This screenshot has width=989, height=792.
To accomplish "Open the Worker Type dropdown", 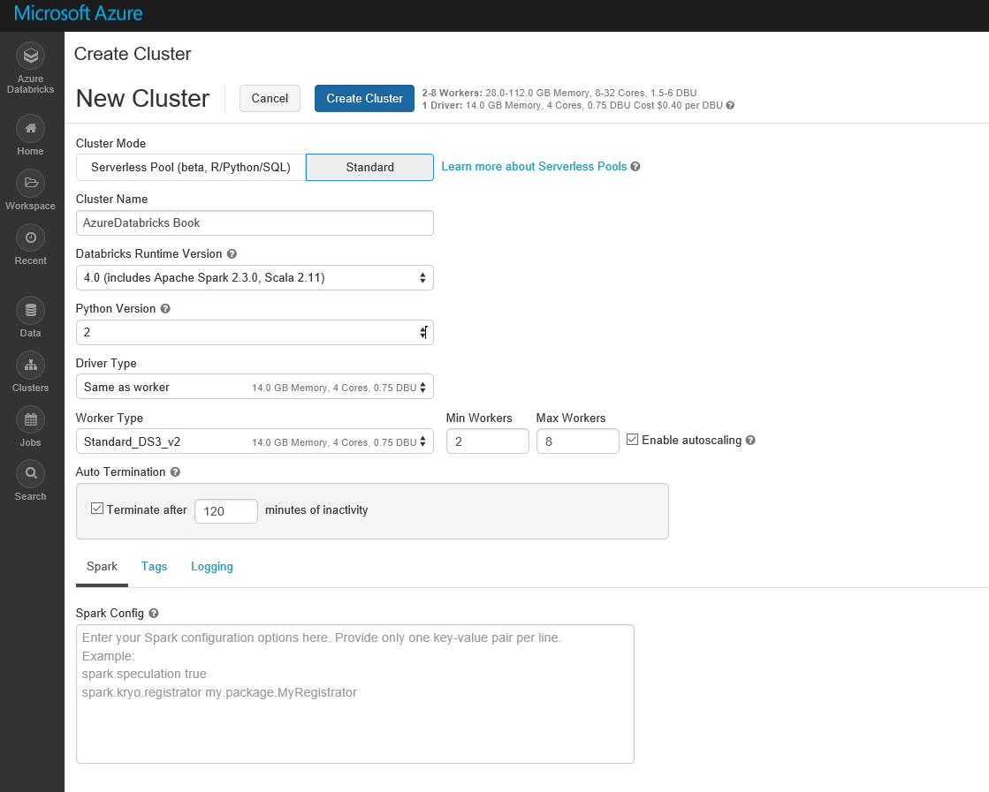I will coord(255,441).
